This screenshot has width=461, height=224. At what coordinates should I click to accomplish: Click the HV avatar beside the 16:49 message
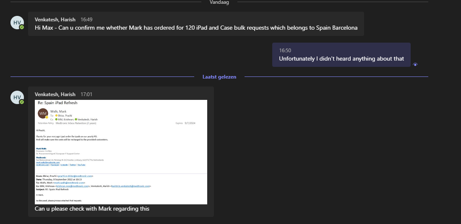coord(17,23)
